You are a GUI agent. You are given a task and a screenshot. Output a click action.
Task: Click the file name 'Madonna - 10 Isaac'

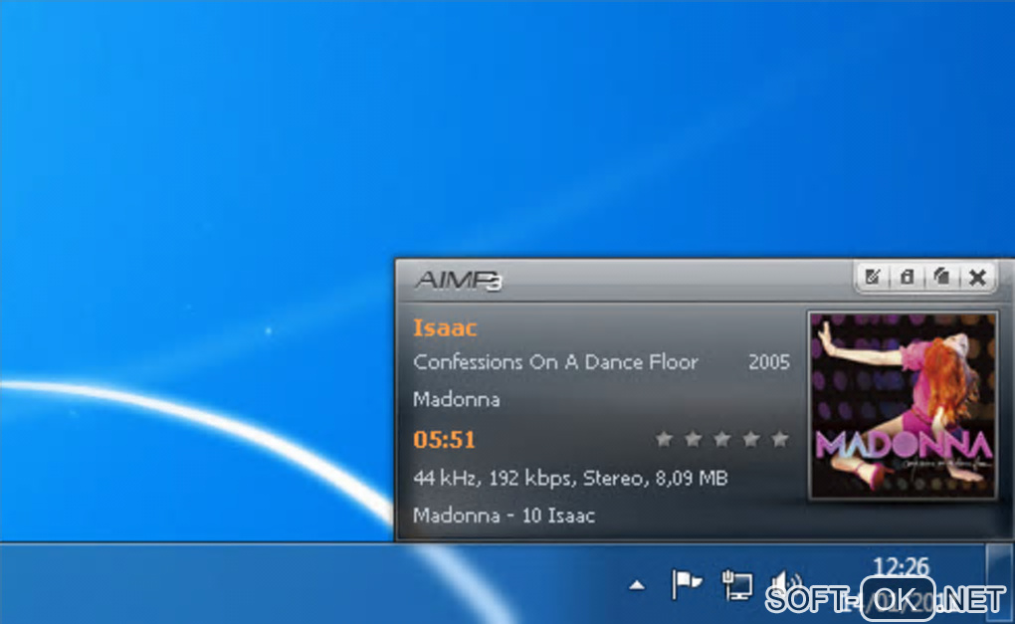[x=504, y=516]
